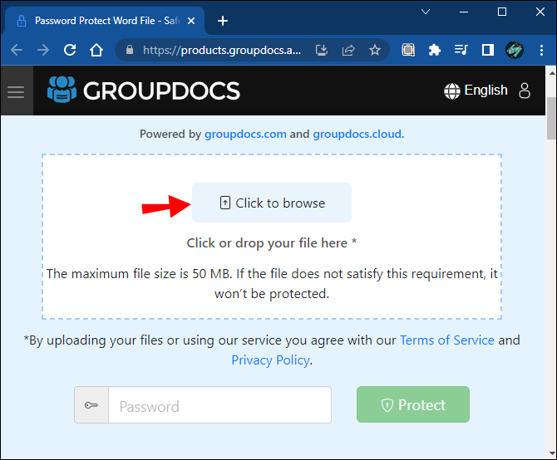Maximize the browser window

pyautogui.click(x=502, y=12)
